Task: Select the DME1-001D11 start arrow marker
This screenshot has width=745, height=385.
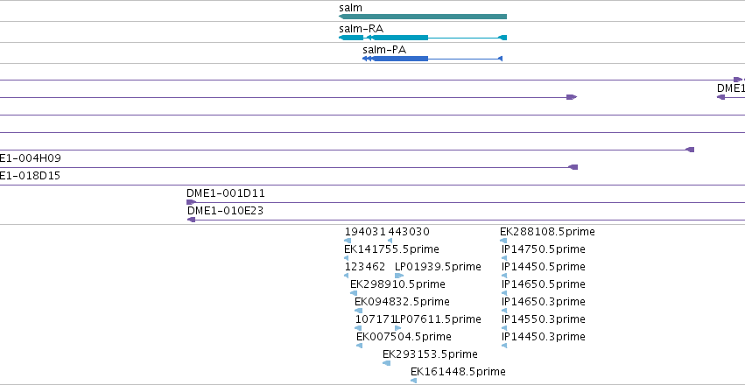Action: coord(191,202)
